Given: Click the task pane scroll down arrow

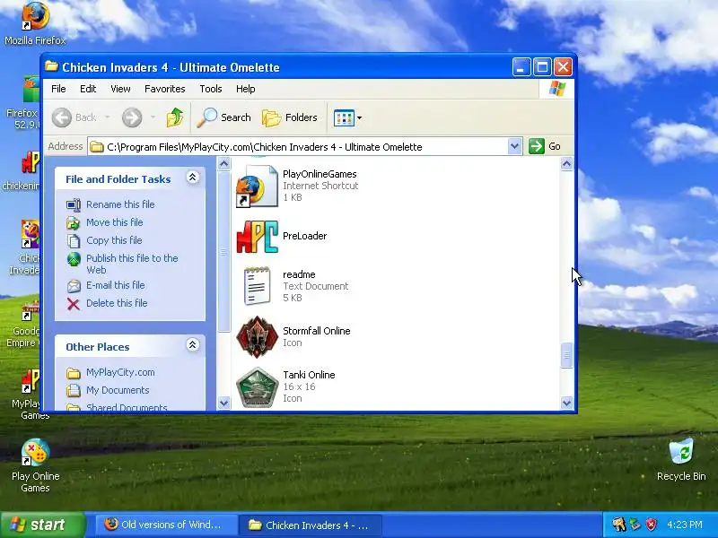Looking at the screenshot, I should [x=223, y=403].
